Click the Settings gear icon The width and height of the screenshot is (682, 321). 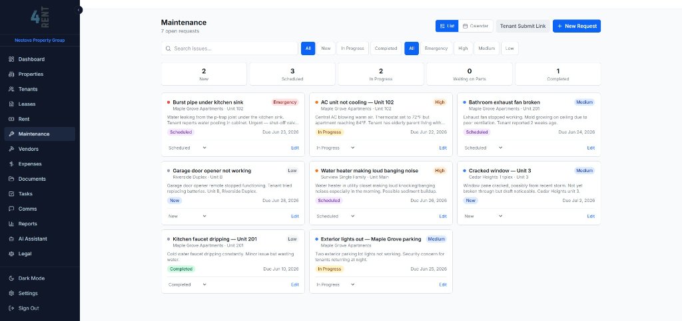coord(11,293)
